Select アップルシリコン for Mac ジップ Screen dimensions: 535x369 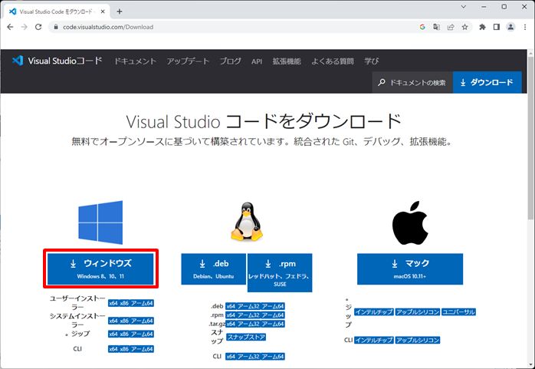click(418, 312)
